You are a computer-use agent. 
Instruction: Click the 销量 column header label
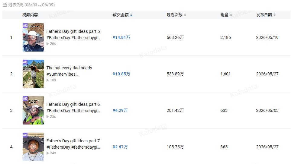(225, 15)
